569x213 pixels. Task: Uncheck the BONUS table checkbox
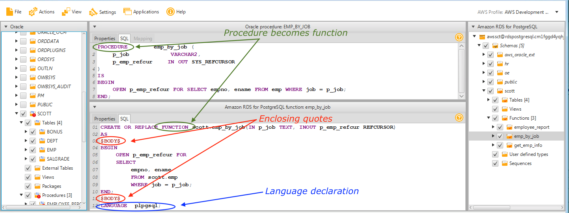[x=33, y=132]
